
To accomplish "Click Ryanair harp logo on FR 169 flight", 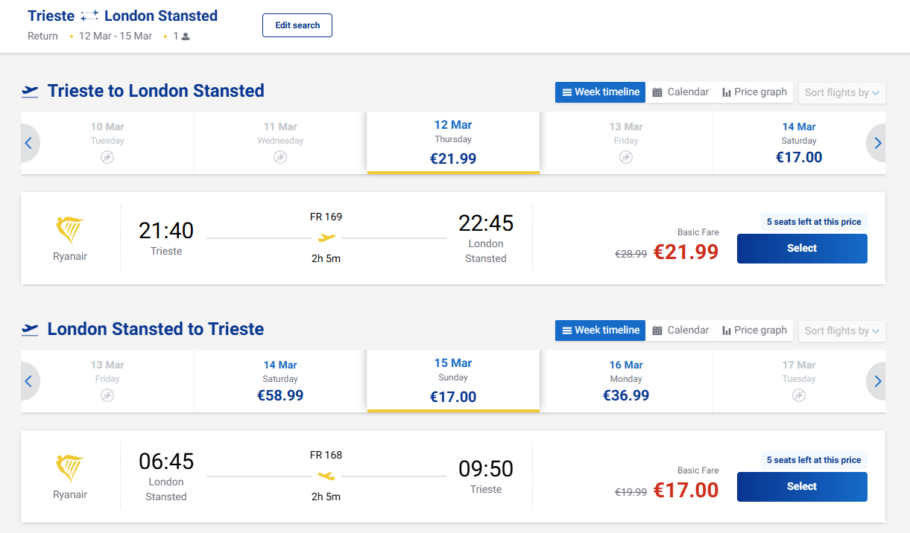I will point(70,231).
